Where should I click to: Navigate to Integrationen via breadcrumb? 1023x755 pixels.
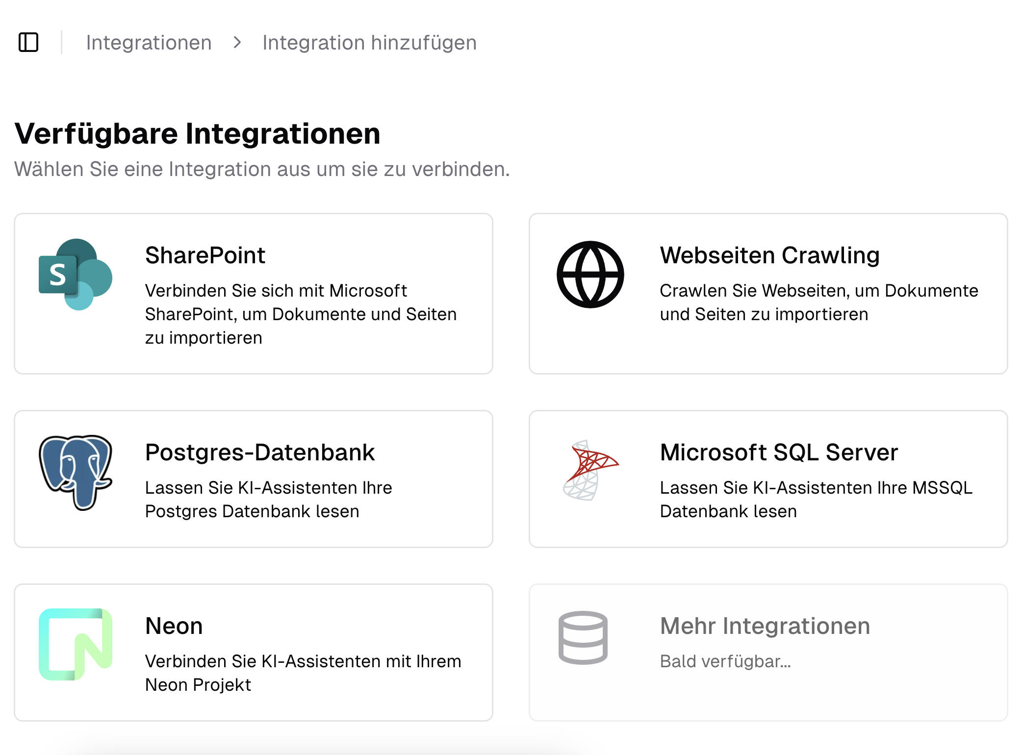[x=149, y=43]
